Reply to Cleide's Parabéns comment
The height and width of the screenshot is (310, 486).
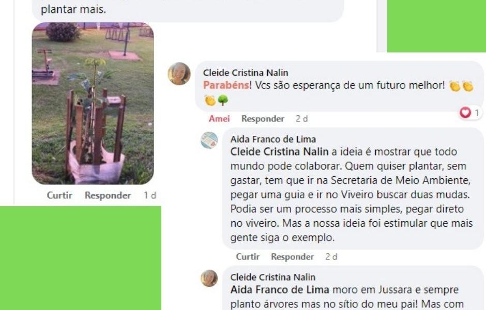tap(263, 119)
